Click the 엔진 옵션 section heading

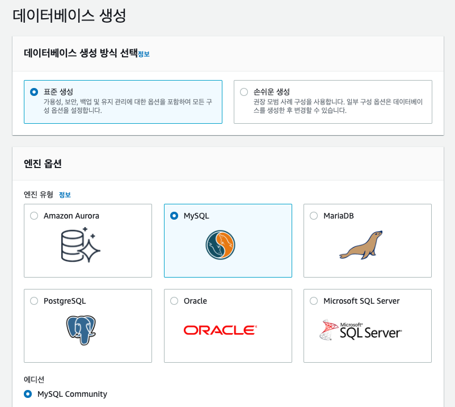pos(43,163)
